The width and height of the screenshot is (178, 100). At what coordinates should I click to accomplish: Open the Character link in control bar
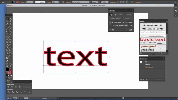68,2
